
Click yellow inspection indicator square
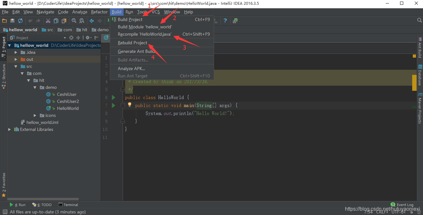(x=414, y=56)
